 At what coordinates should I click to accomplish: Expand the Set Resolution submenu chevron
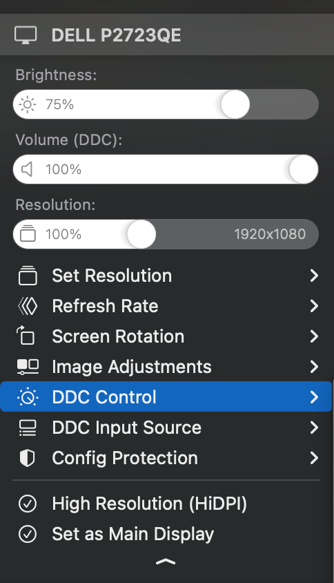coord(314,276)
